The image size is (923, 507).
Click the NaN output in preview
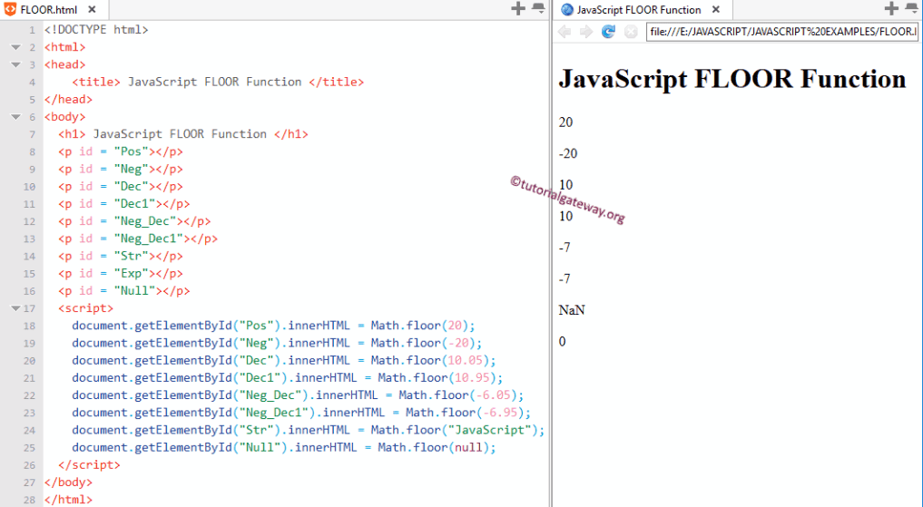pyautogui.click(x=572, y=310)
